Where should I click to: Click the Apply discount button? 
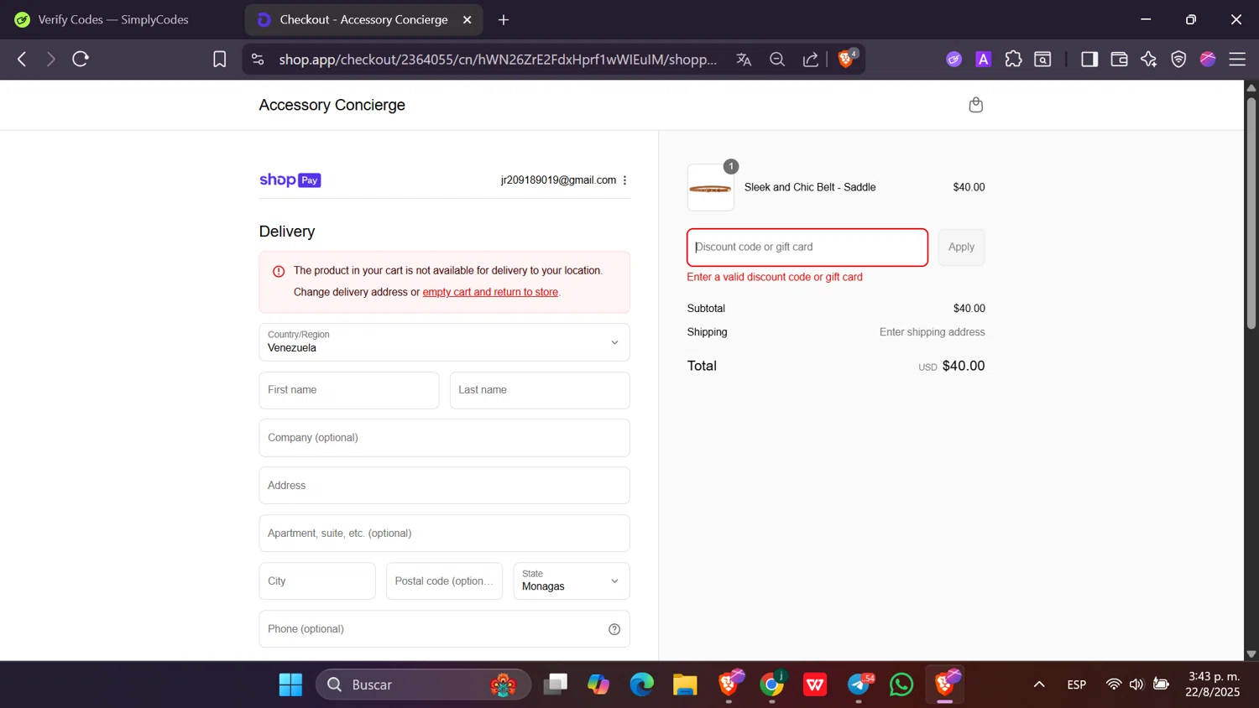click(x=961, y=247)
